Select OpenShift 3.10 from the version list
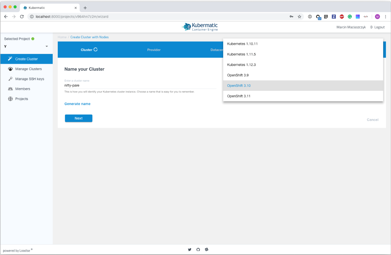 (x=239, y=86)
